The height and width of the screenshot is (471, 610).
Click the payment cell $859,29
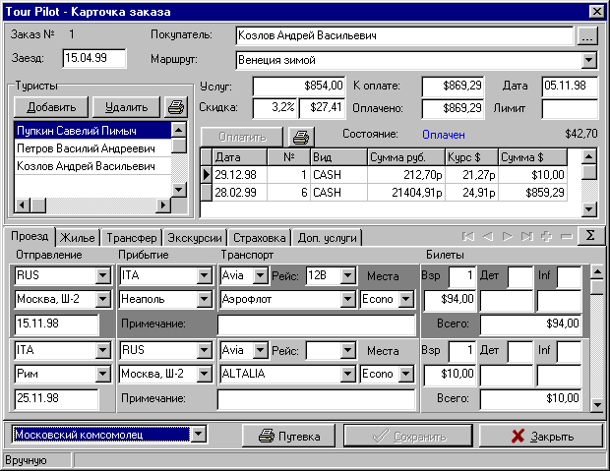point(532,193)
